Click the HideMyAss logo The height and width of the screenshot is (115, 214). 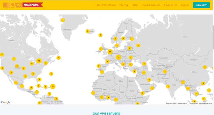11,5
